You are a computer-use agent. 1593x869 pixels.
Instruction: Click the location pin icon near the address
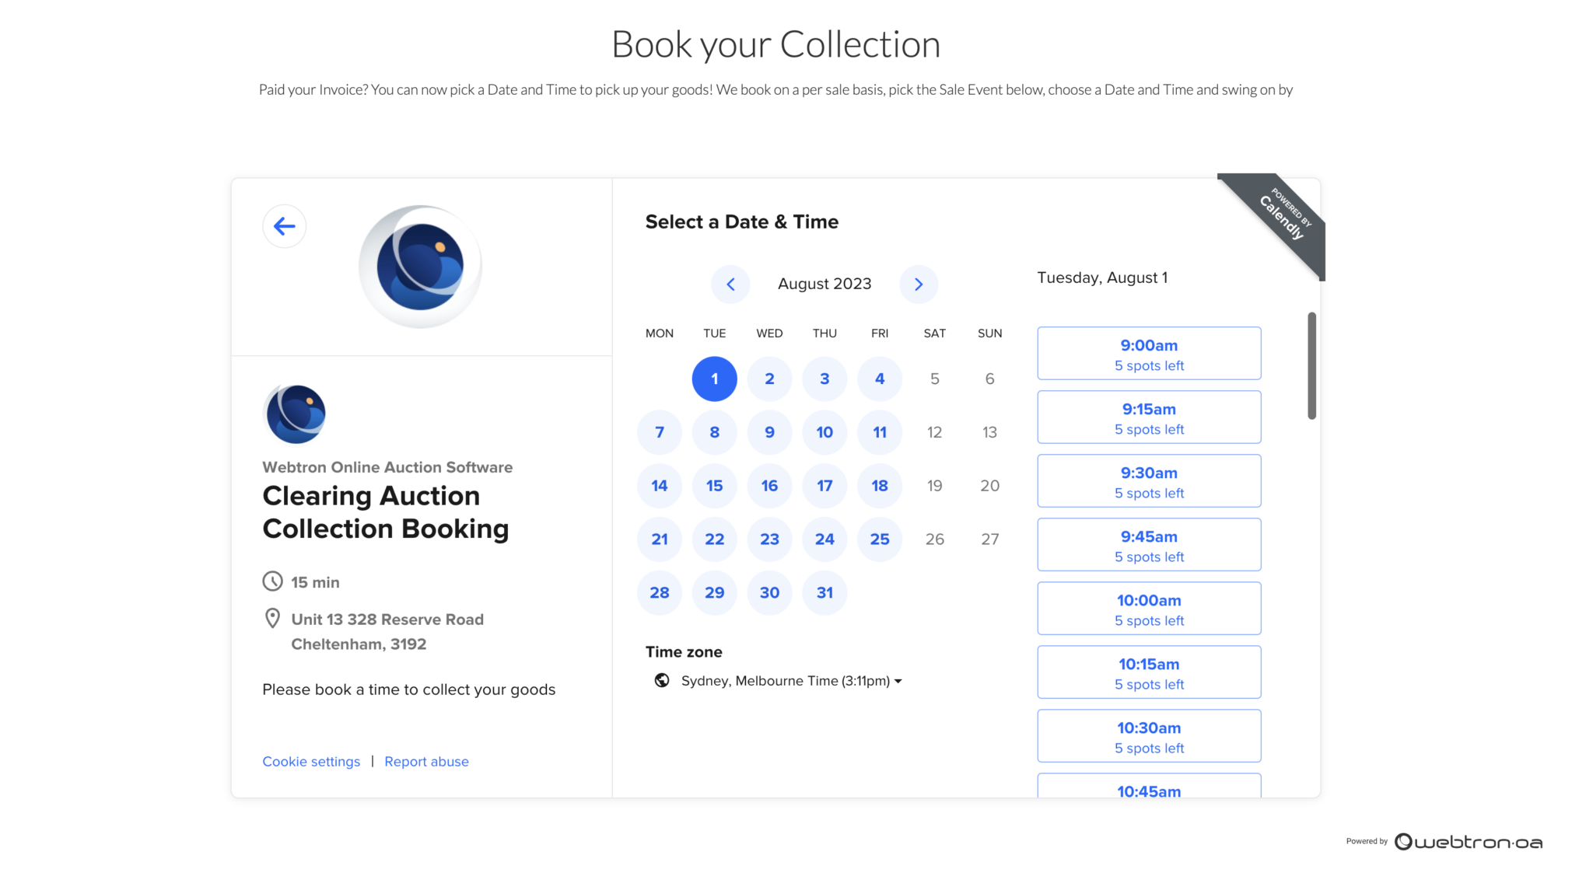272,618
